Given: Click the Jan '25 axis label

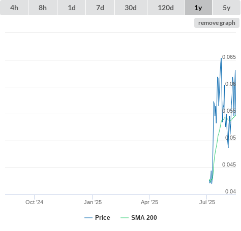Looking at the screenshot, I should [x=93, y=202].
